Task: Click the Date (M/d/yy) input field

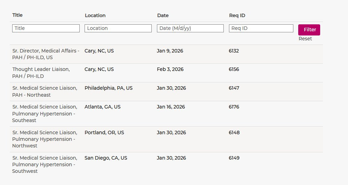Action: [190, 28]
